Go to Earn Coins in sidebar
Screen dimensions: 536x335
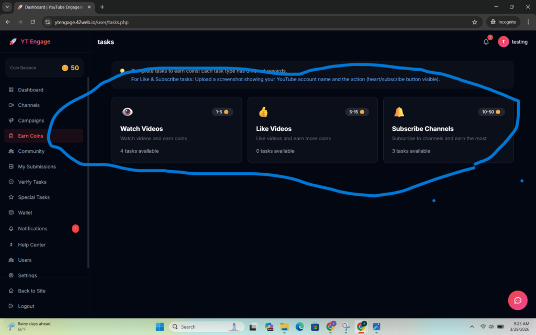tap(30, 136)
